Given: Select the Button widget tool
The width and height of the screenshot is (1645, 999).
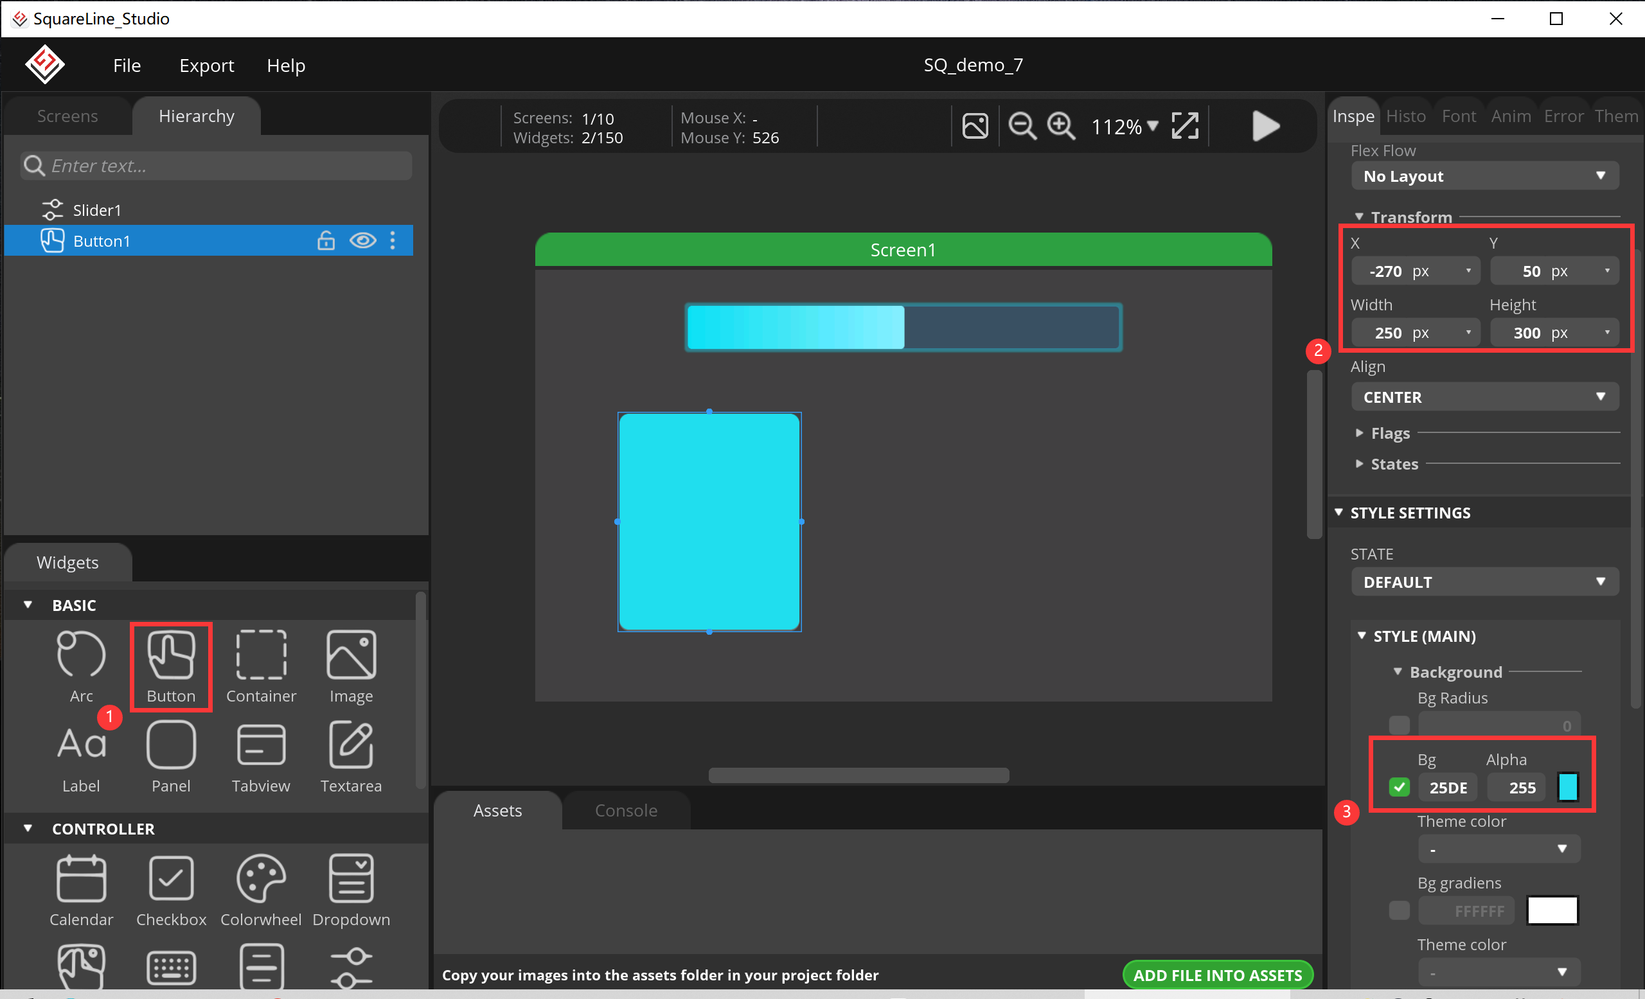Looking at the screenshot, I should click(x=170, y=665).
